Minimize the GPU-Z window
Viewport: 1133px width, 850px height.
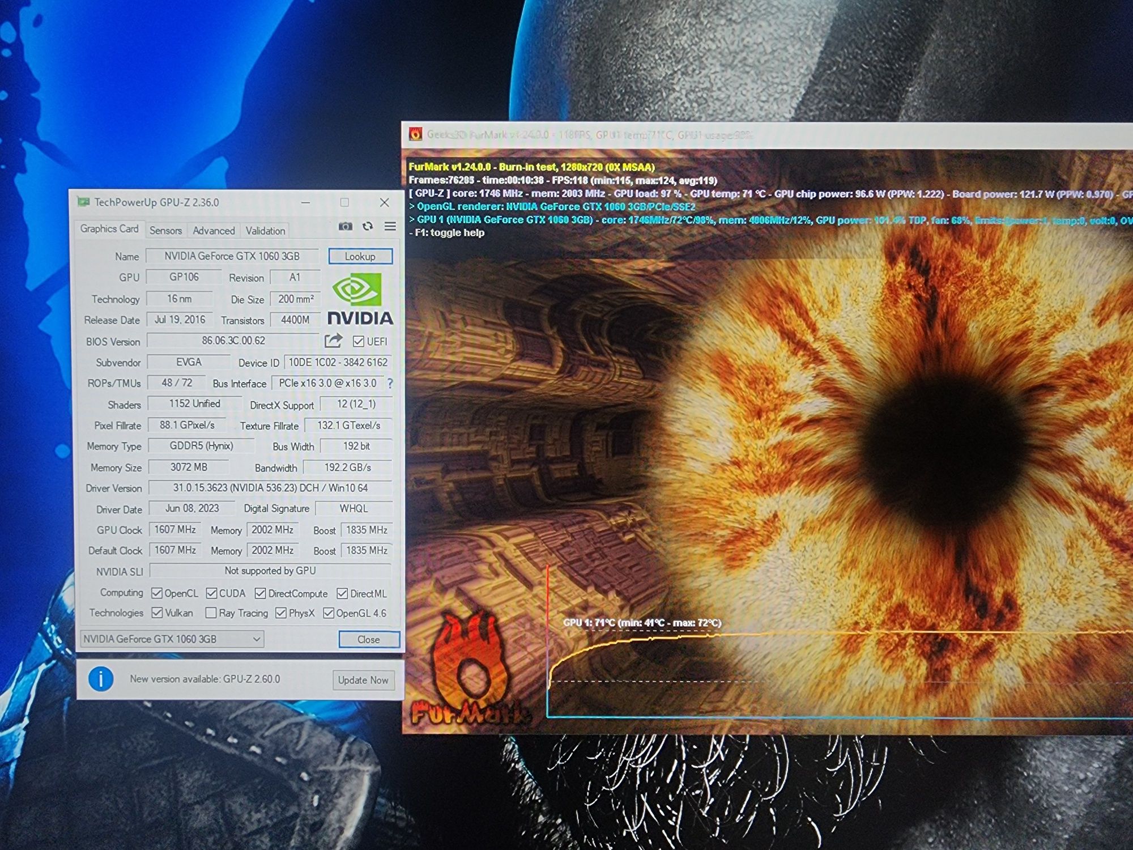(306, 202)
